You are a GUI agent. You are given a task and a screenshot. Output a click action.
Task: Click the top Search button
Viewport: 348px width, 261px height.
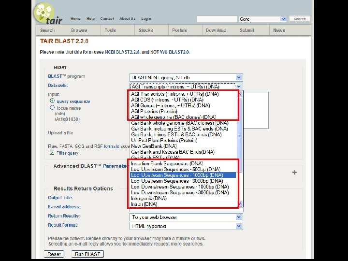click(300, 19)
